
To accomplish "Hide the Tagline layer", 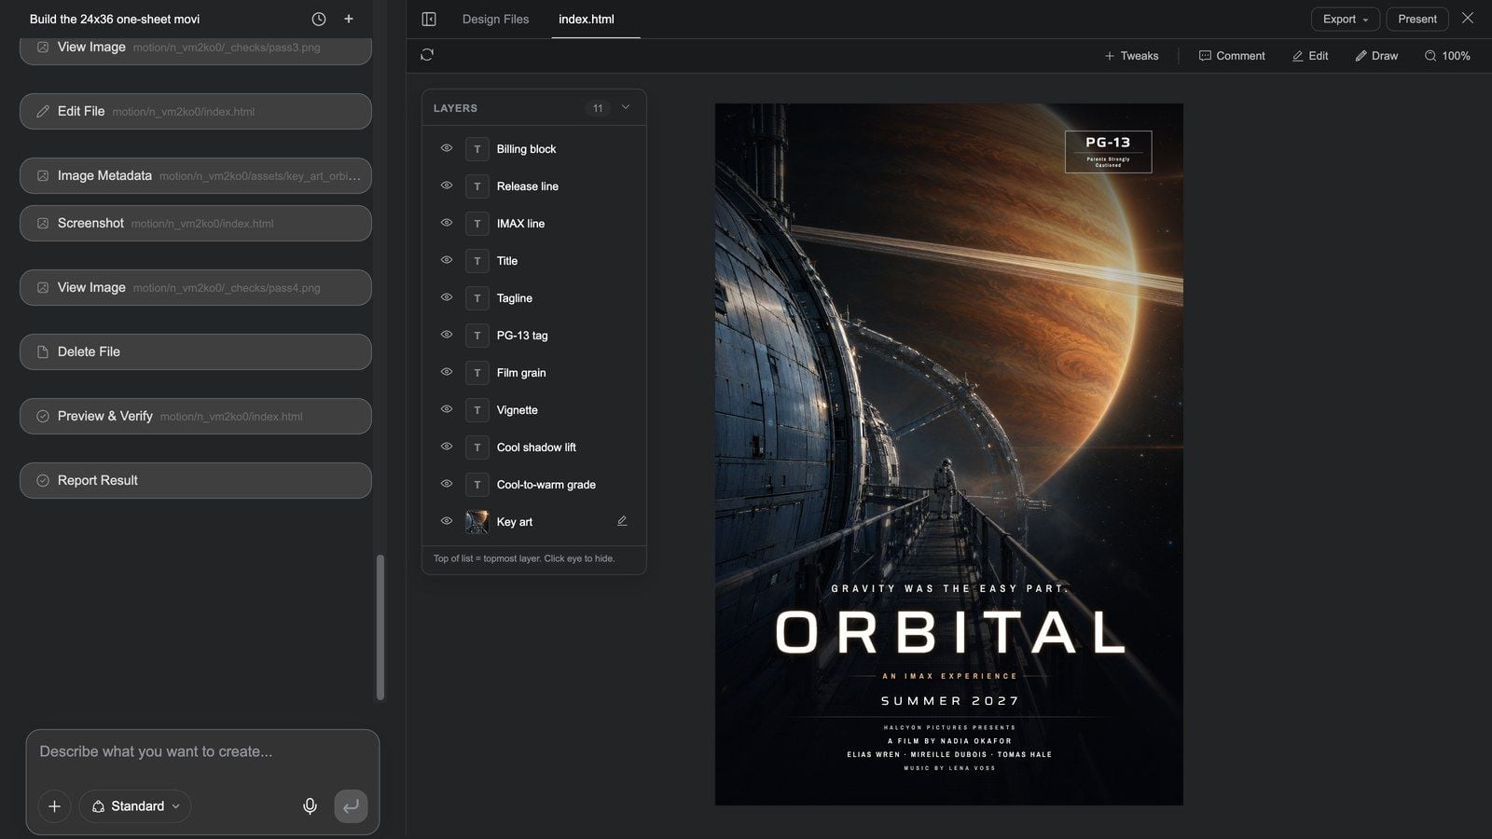I will (447, 297).
